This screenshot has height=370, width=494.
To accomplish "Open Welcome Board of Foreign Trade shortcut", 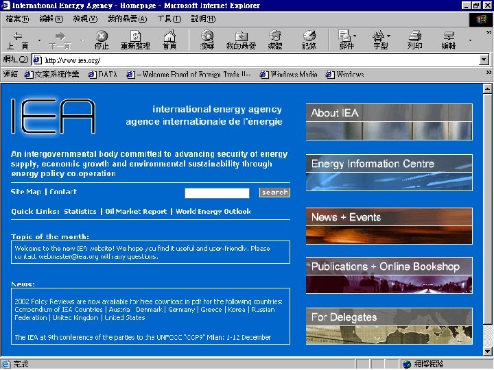I will (189, 74).
